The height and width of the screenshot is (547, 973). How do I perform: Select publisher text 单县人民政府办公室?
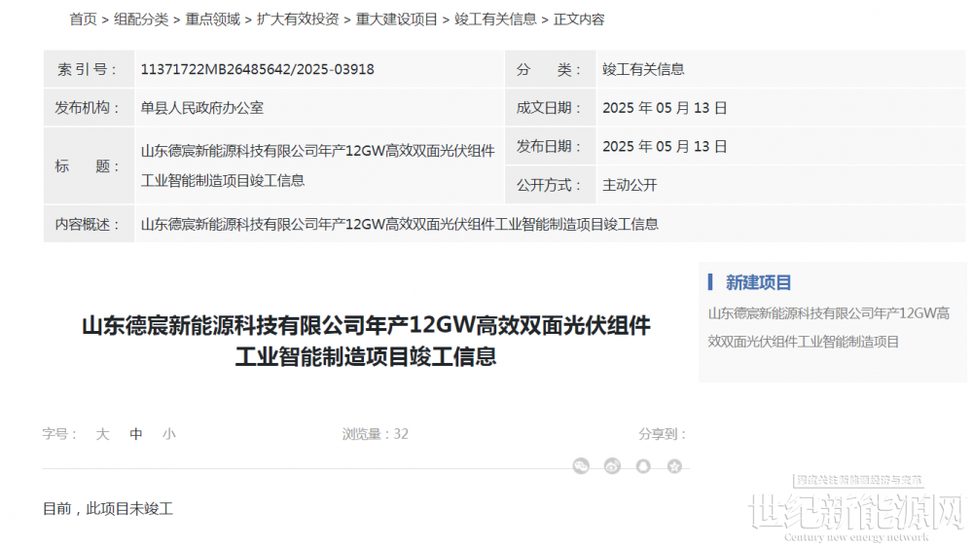point(202,108)
